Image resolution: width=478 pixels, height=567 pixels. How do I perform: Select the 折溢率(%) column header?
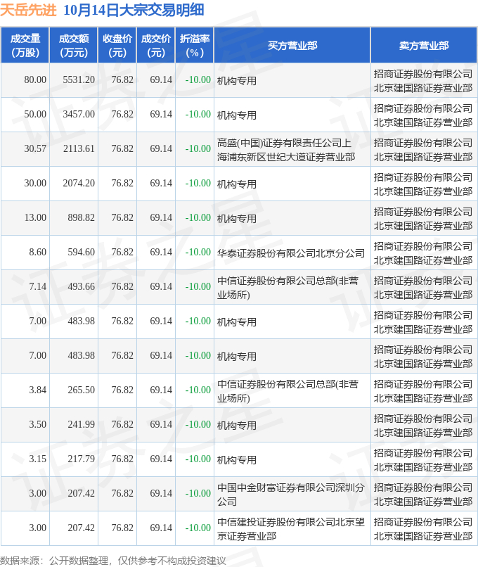coord(195,46)
